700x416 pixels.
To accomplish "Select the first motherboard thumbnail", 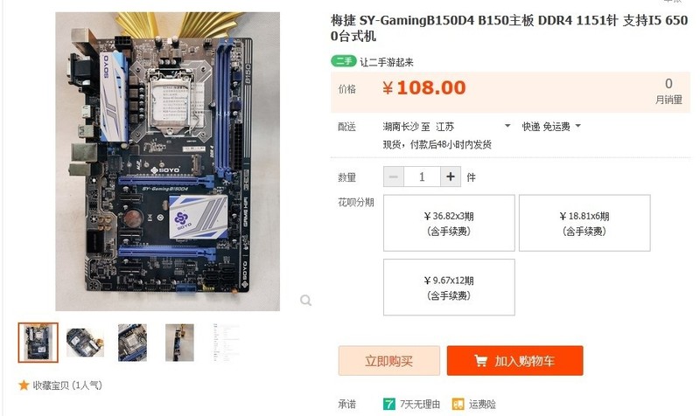I will pos(38,343).
